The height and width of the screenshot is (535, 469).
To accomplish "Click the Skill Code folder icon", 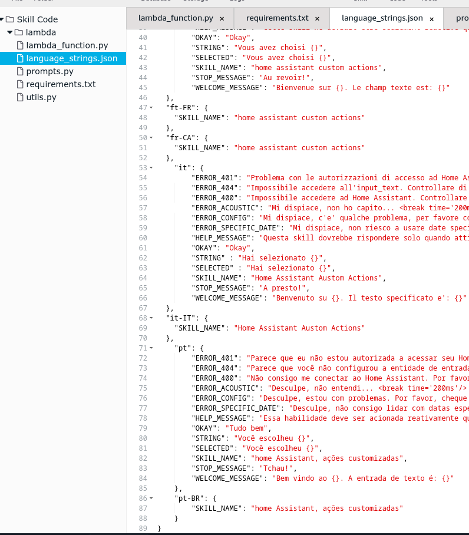I will click(x=10, y=19).
